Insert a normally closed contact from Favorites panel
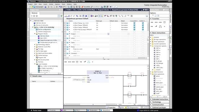The width and height of the screenshot is (199, 112). click(156, 22)
